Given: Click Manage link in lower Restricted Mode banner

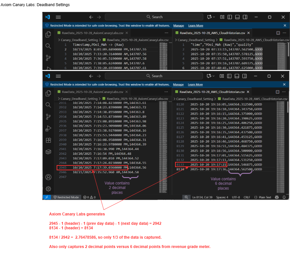Looking at the screenshot, I should click(178, 84).
